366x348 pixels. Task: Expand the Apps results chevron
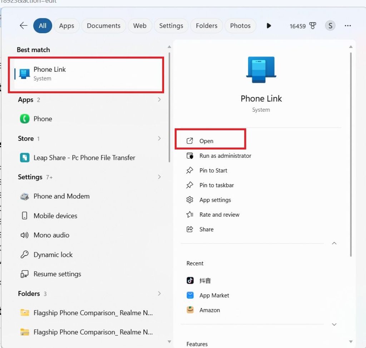pos(159,100)
